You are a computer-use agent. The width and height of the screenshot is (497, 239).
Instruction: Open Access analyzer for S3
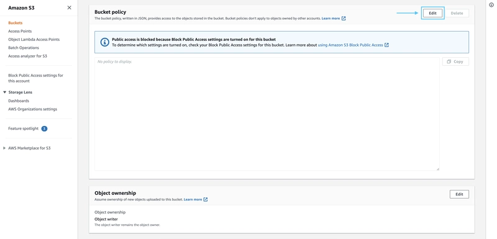click(x=27, y=56)
